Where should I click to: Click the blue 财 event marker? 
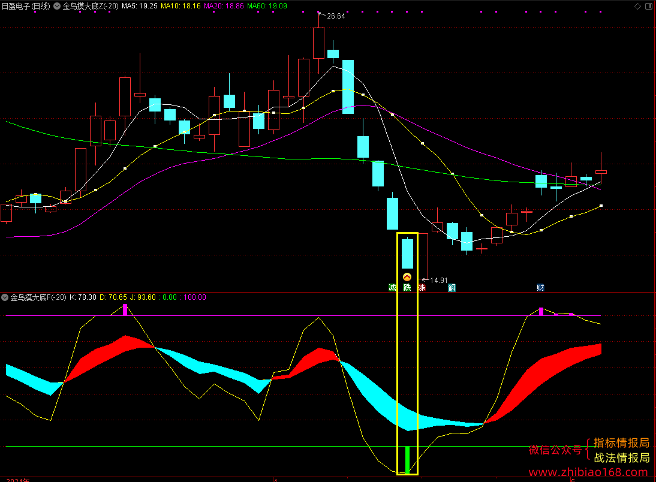tap(540, 287)
